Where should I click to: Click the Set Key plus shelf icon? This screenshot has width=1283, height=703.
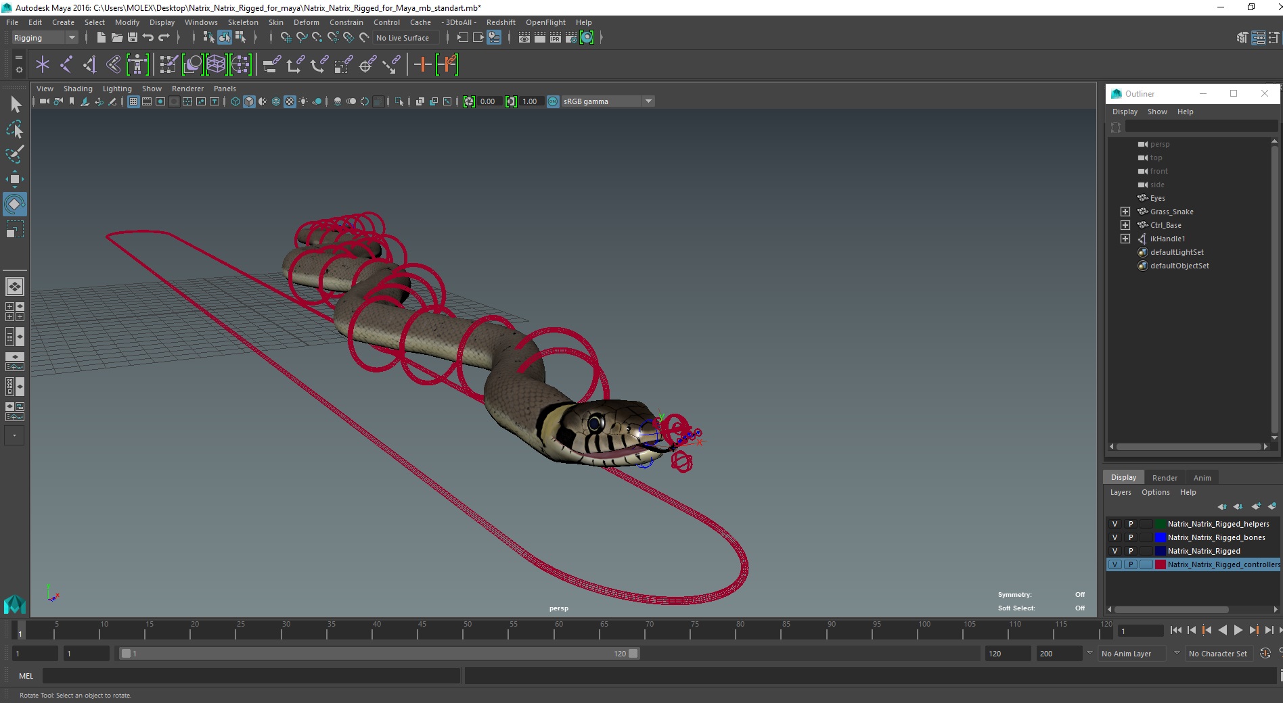click(x=423, y=65)
